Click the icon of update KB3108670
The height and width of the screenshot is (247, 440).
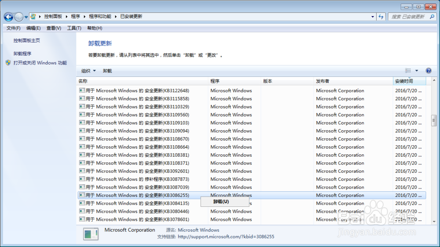(82, 139)
